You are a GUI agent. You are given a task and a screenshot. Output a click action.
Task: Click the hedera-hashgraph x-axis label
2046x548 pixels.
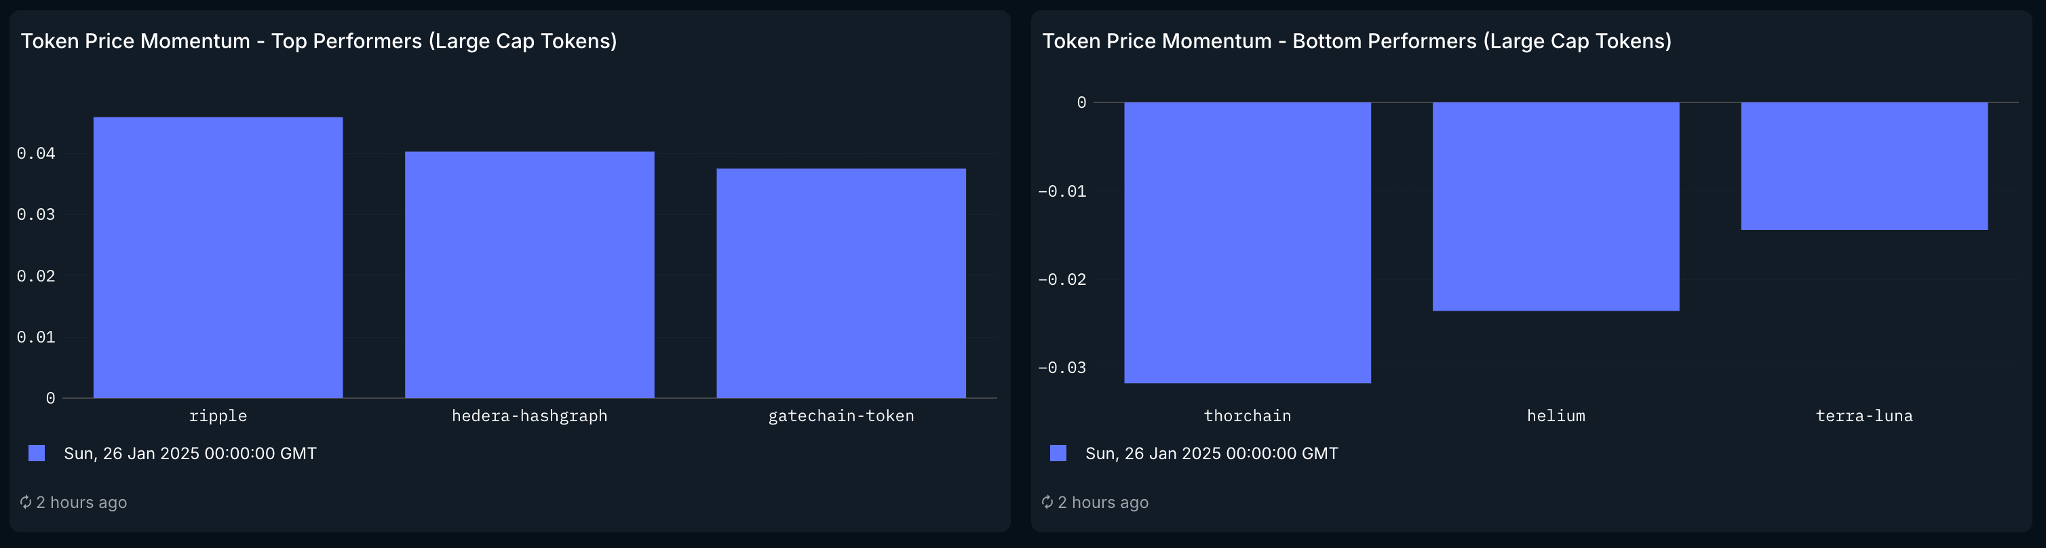pyautogui.click(x=529, y=415)
